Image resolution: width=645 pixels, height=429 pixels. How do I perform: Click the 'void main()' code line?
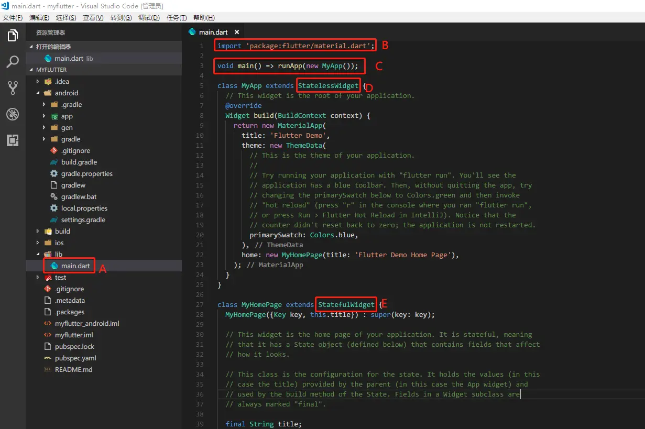(x=288, y=66)
